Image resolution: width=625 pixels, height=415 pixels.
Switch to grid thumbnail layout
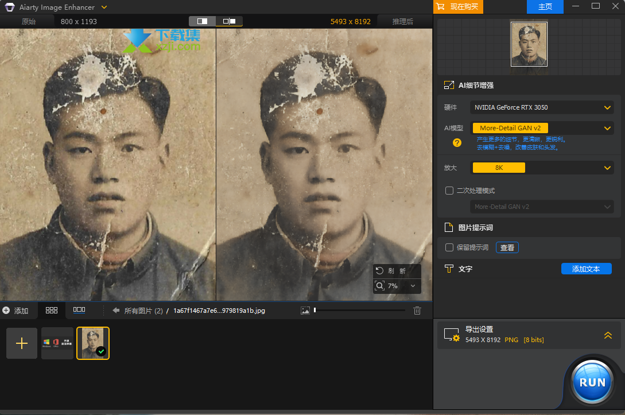[x=52, y=310]
